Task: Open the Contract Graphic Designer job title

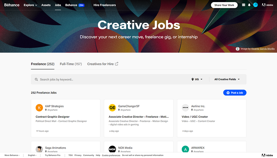Action: pyautogui.click(x=53, y=117)
